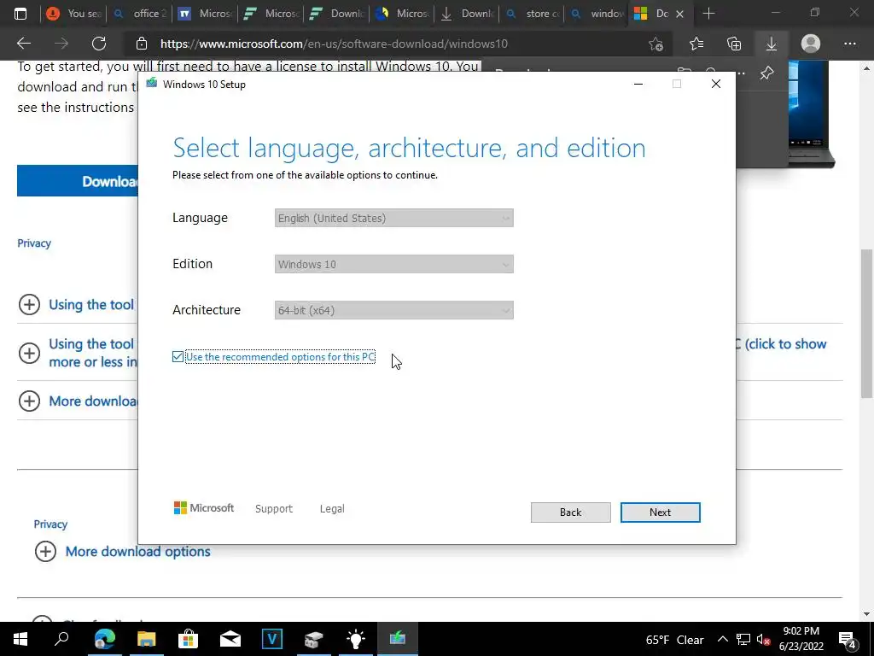
Task: Open a new browser tab
Action: (708, 14)
